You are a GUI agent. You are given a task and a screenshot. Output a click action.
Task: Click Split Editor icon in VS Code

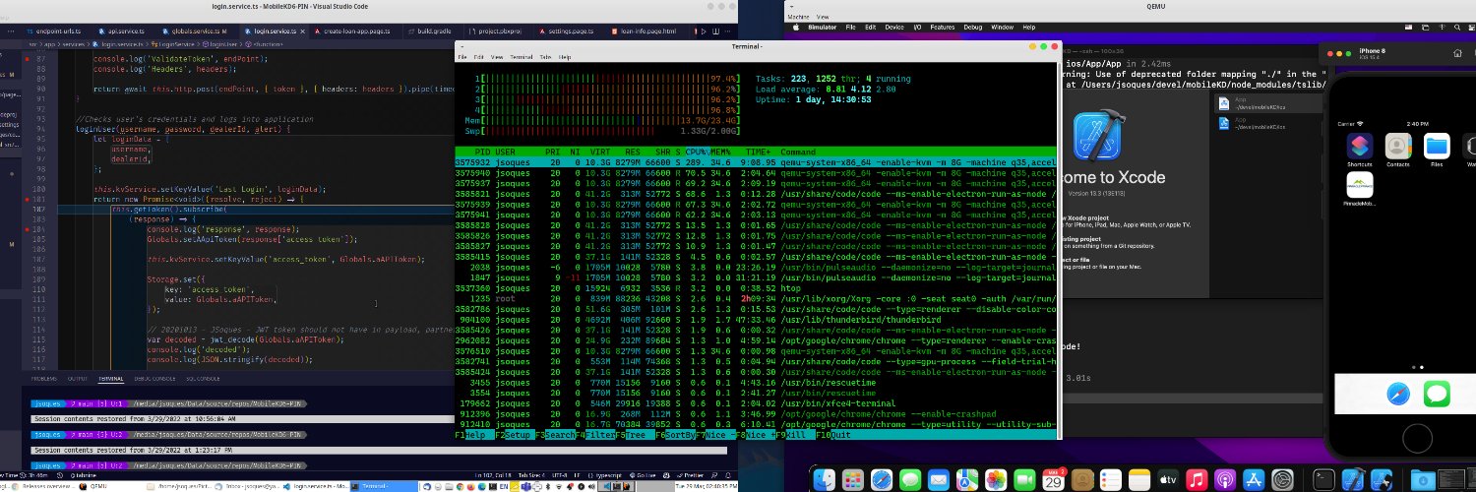715,31
